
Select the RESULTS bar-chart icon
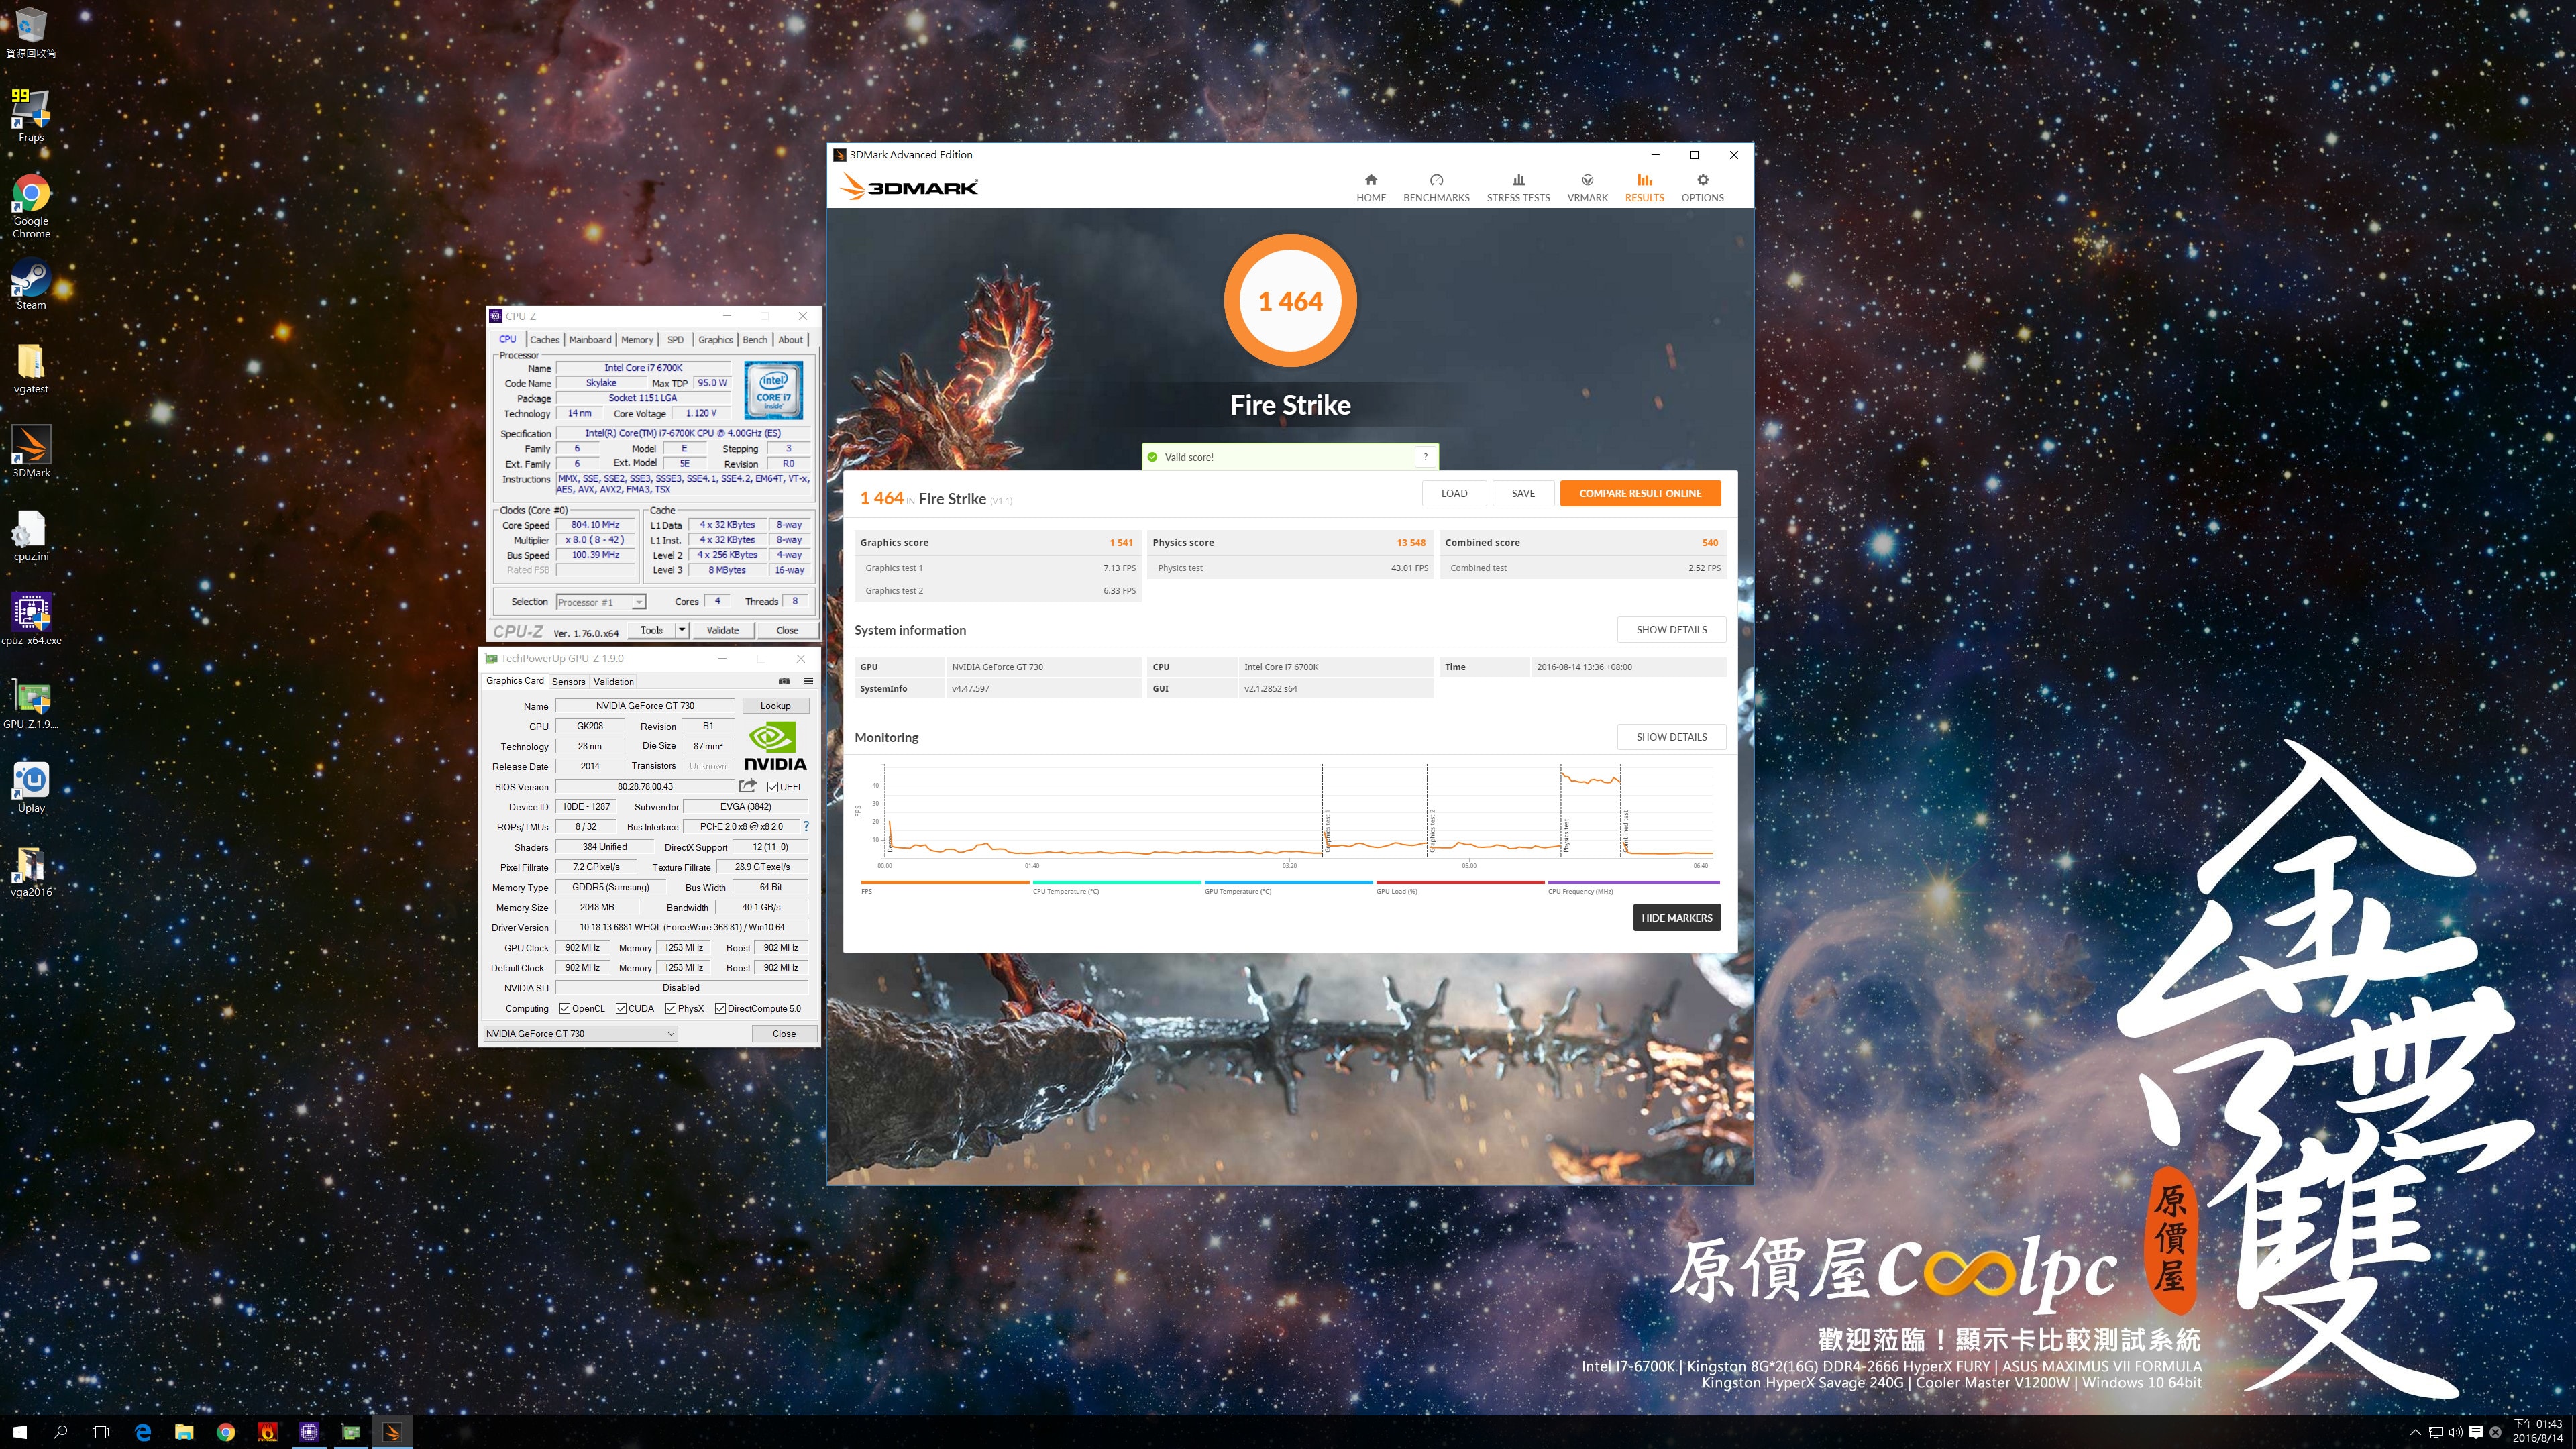pyautogui.click(x=1644, y=180)
